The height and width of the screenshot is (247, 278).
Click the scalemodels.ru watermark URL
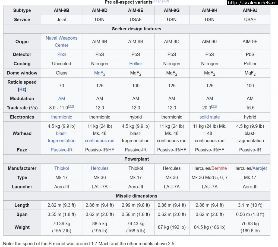[x=251, y=3]
